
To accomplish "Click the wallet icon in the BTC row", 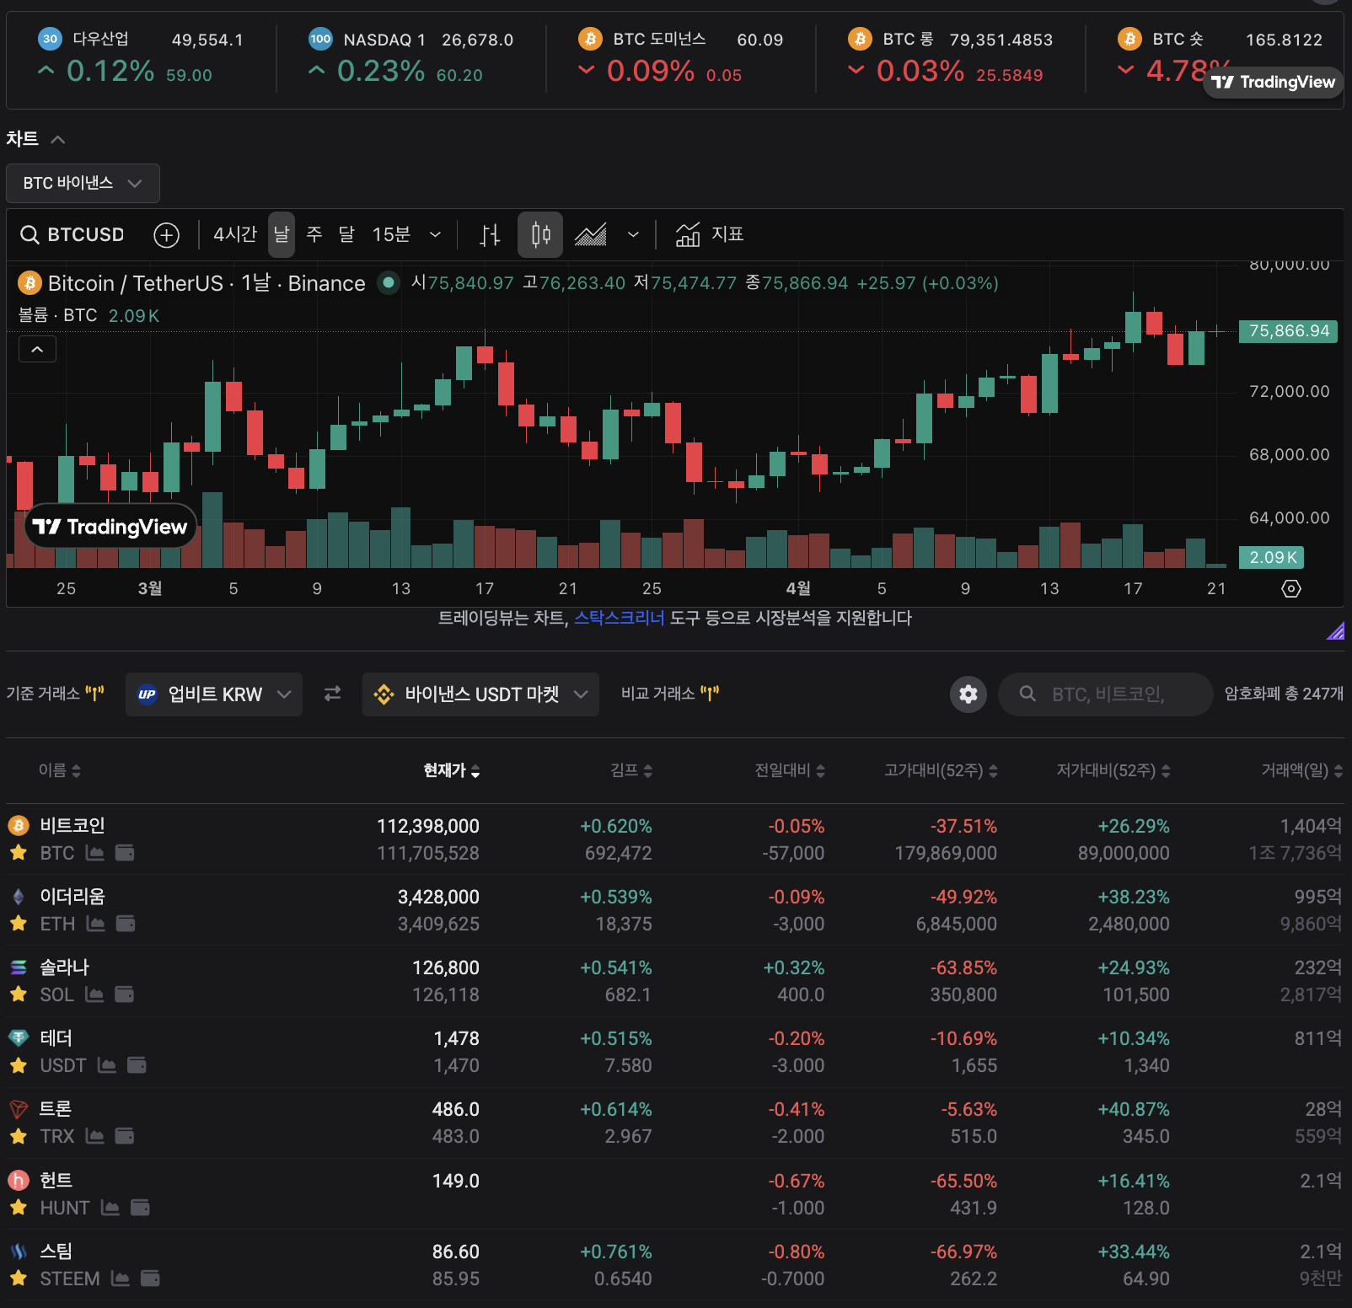I will coord(125,853).
